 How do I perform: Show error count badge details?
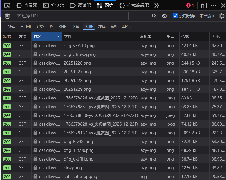coord(190,5)
